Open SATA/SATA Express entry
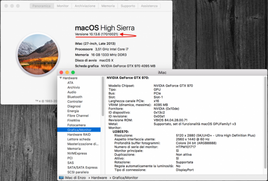Screen dimensions: 268x181 click(x=82, y=168)
